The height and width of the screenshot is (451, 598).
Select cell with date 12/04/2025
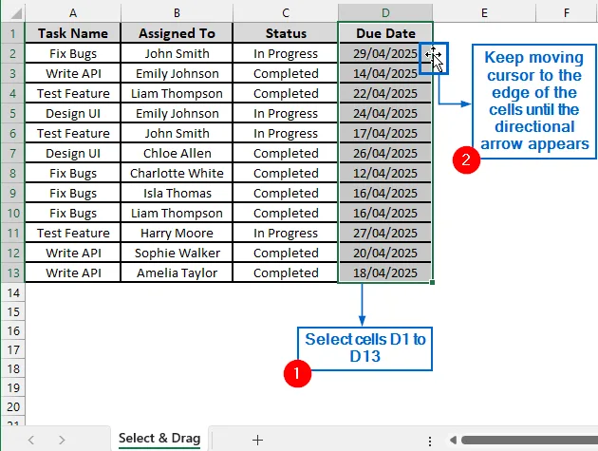pos(385,173)
